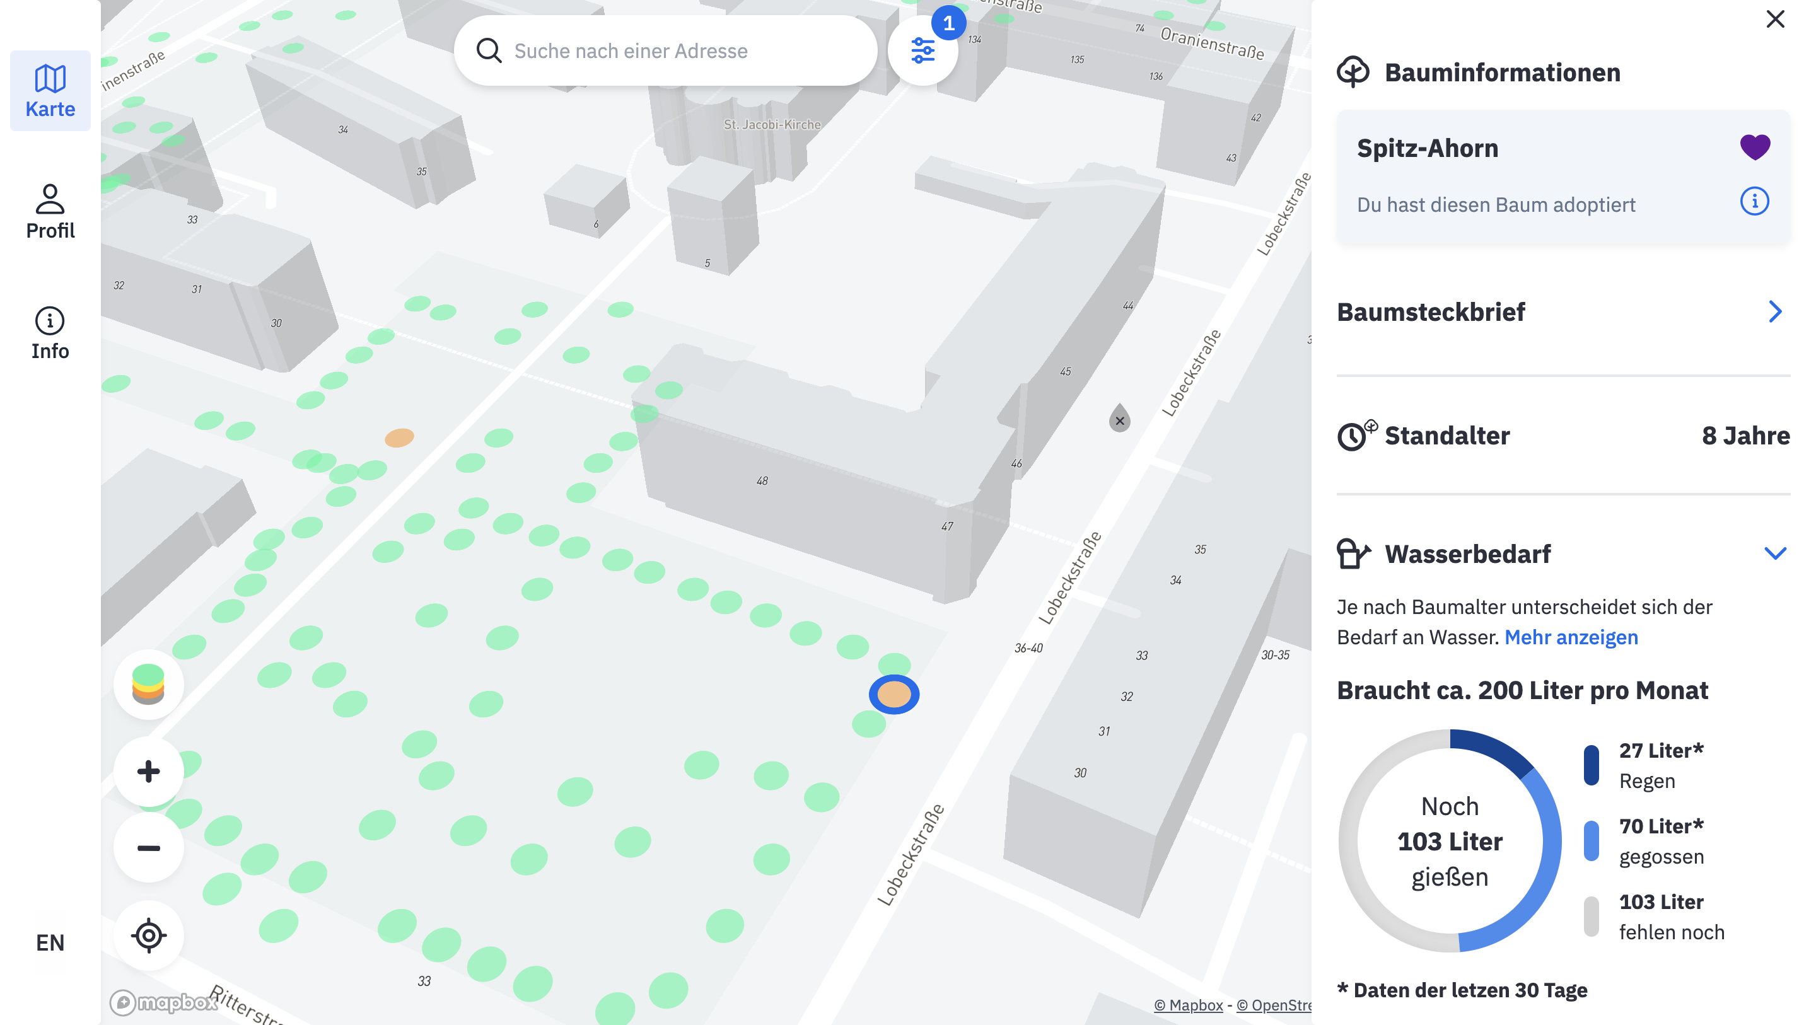Select the highlighted orange tree marker

coord(894,695)
